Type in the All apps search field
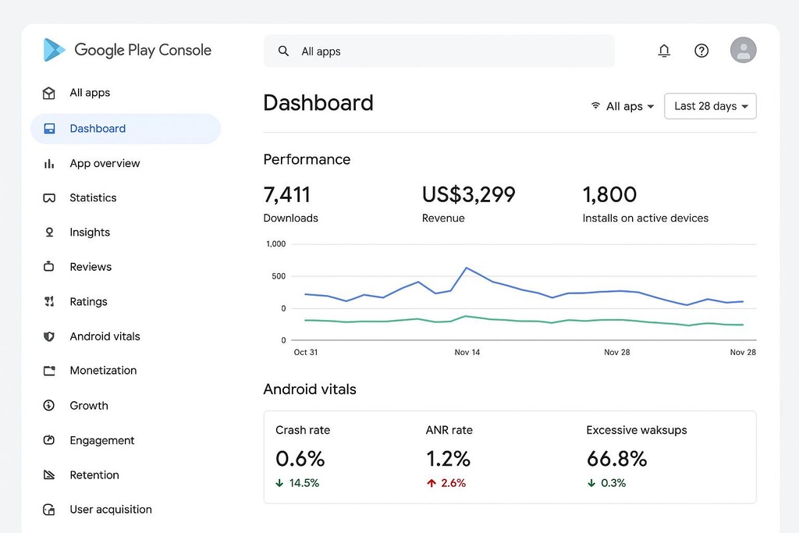The height and width of the screenshot is (533, 799). (x=445, y=52)
